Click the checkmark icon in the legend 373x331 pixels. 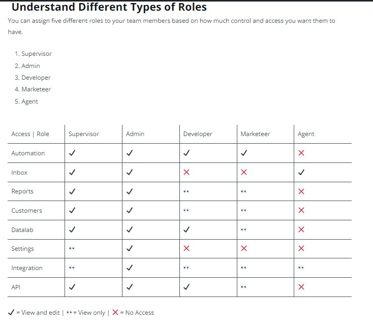tap(11, 313)
